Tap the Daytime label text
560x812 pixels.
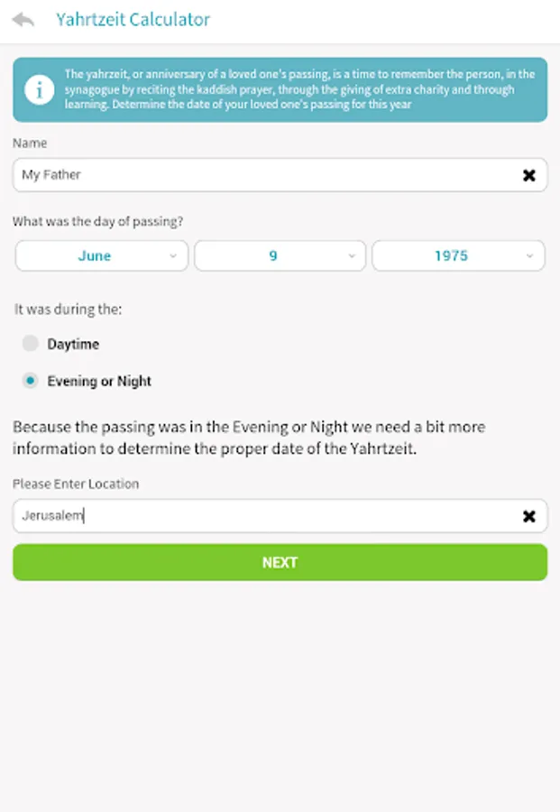coord(73,344)
